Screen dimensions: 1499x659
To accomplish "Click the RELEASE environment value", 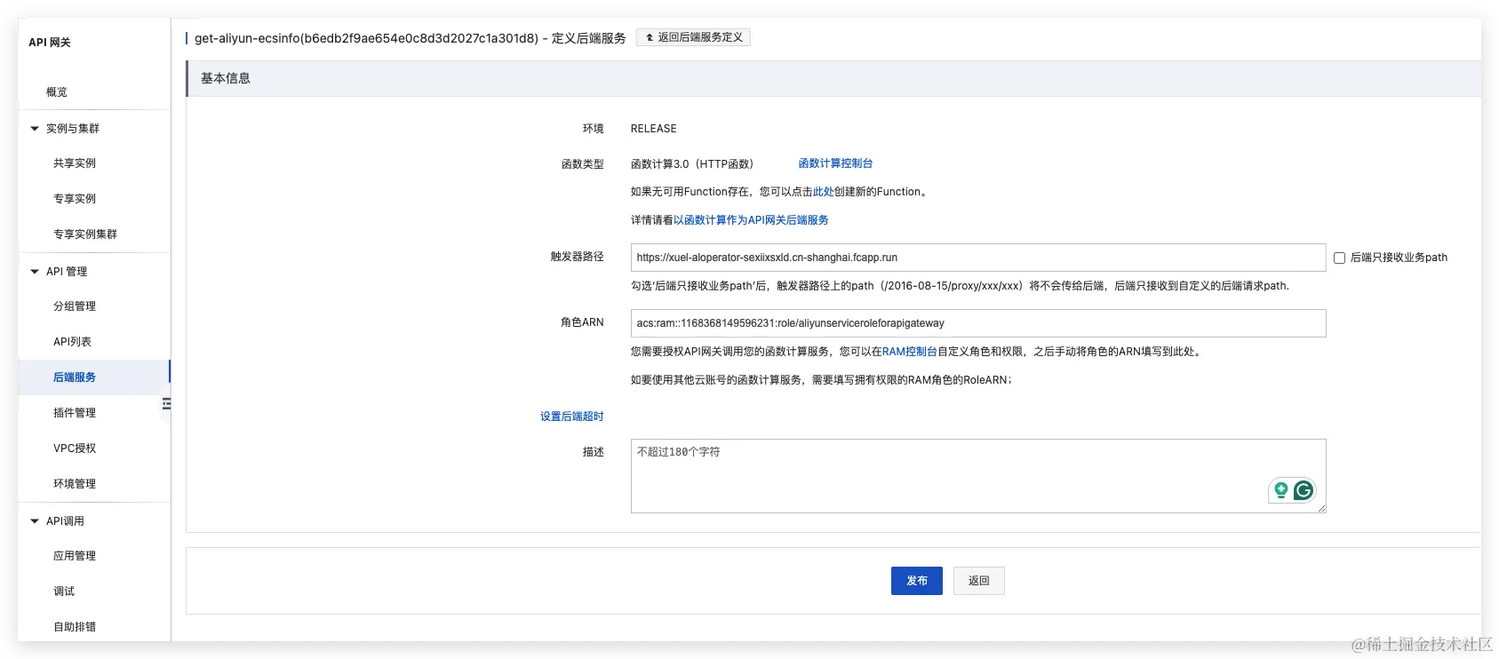I will (654, 129).
